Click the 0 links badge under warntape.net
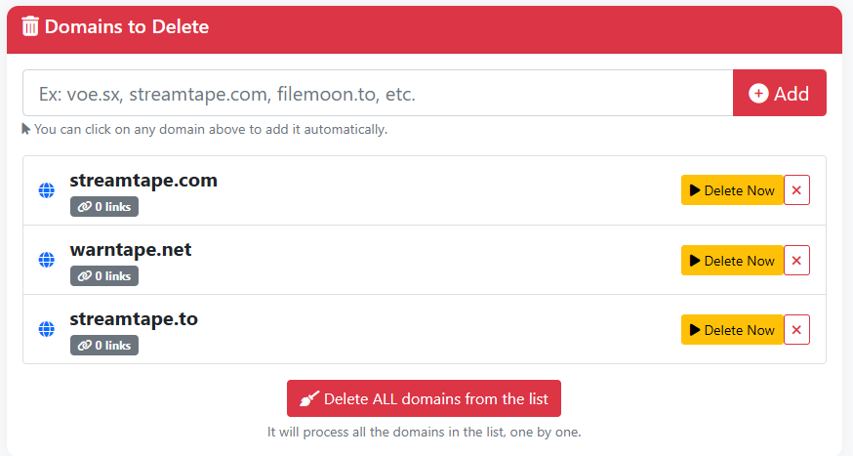 [x=104, y=275]
